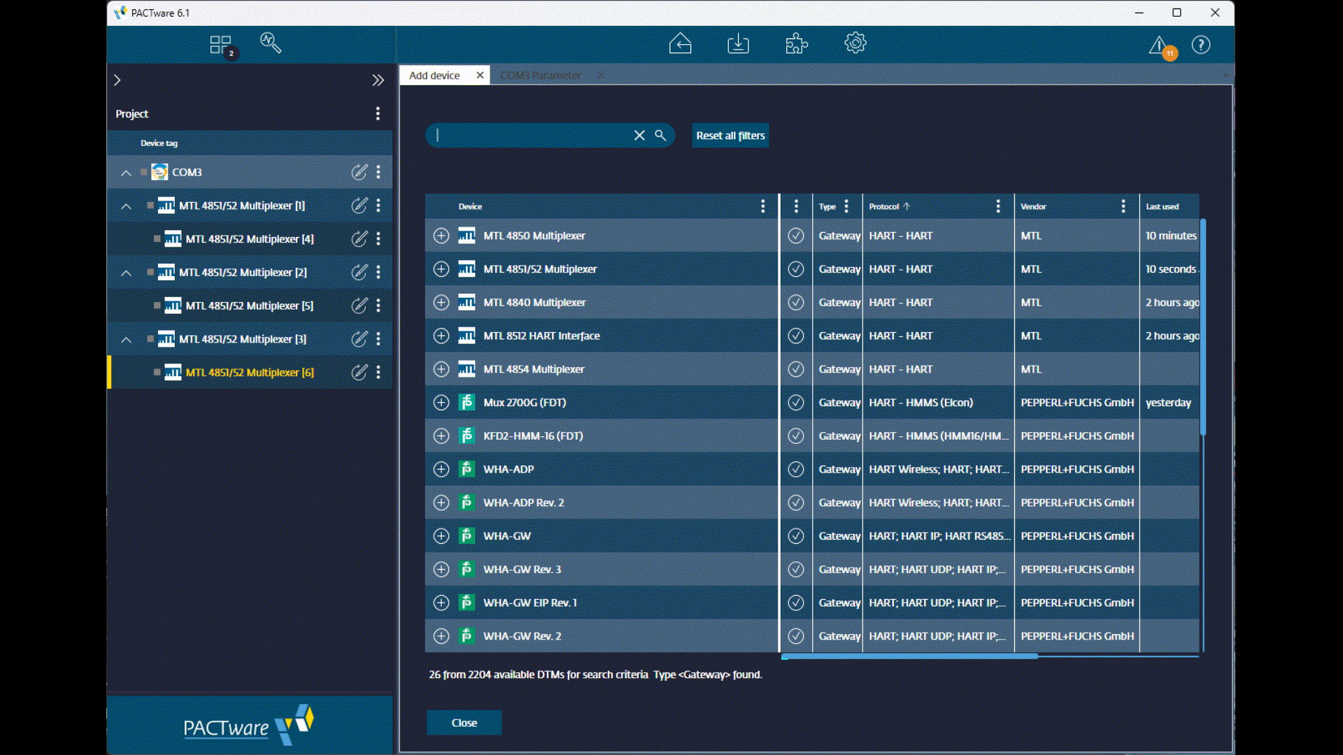Image resolution: width=1343 pixels, height=755 pixels.
Task: Click the Last used column header
Action: click(1162, 206)
